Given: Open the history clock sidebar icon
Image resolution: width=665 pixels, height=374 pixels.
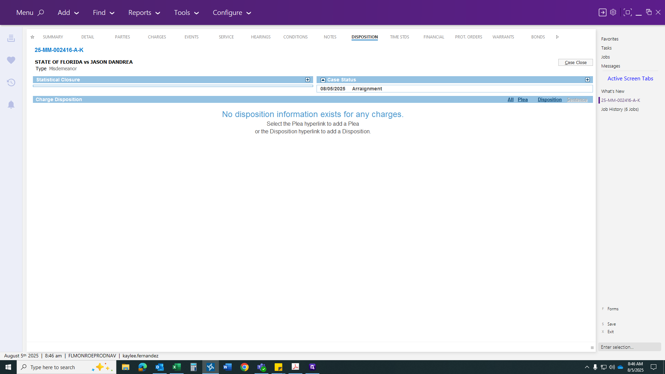Looking at the screenshot, I should coord(11,82).
